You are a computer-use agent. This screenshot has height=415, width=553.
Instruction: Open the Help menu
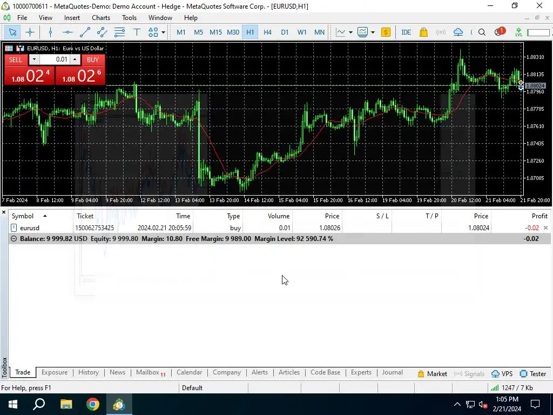191,18
